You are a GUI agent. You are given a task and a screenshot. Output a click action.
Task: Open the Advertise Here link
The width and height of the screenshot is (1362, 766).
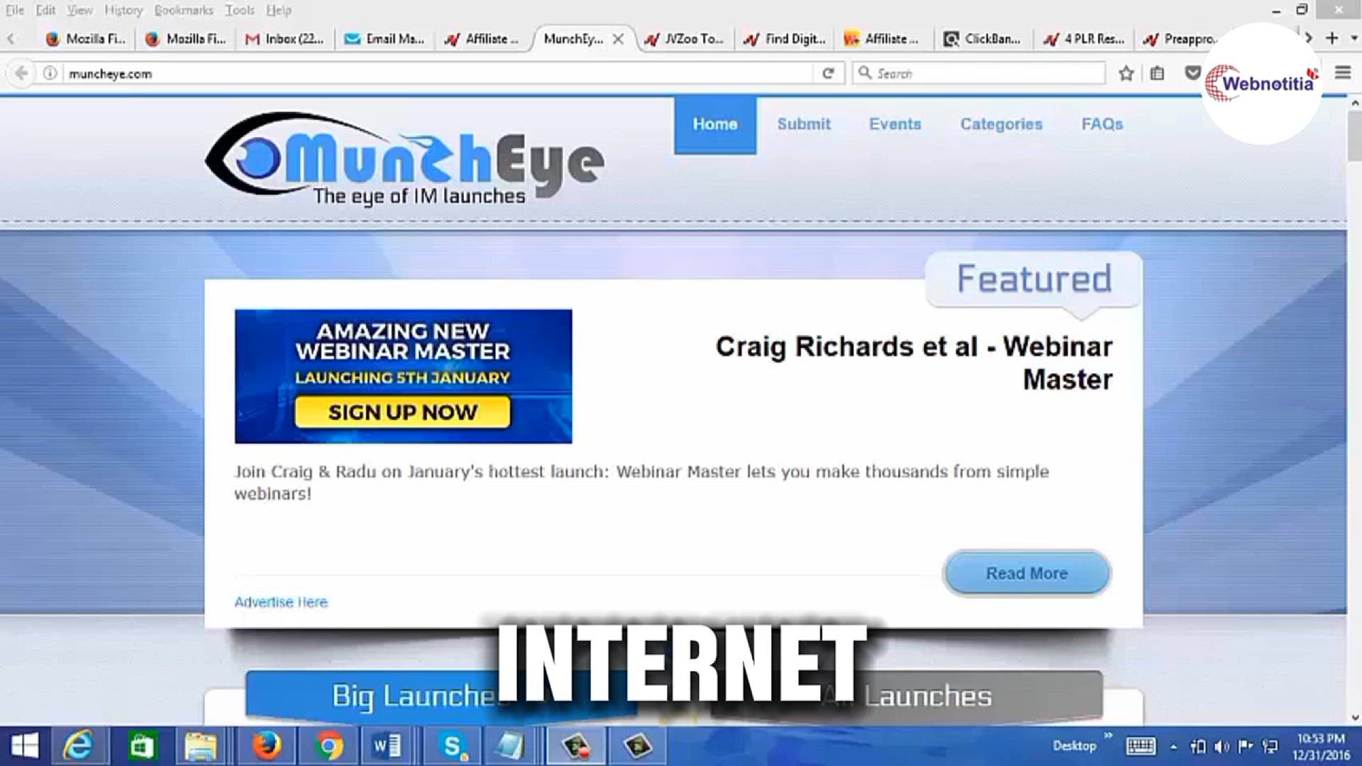click(281, 602)
